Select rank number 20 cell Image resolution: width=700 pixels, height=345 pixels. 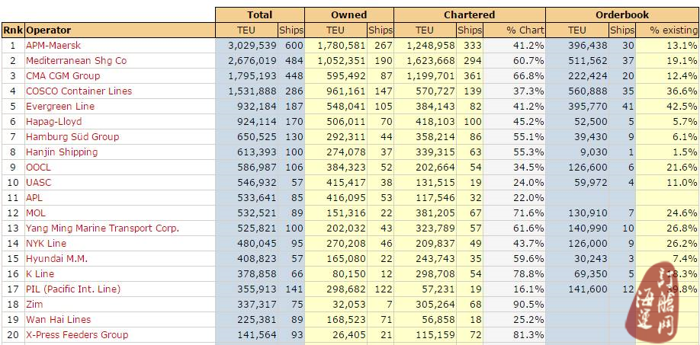pos(13,334)
